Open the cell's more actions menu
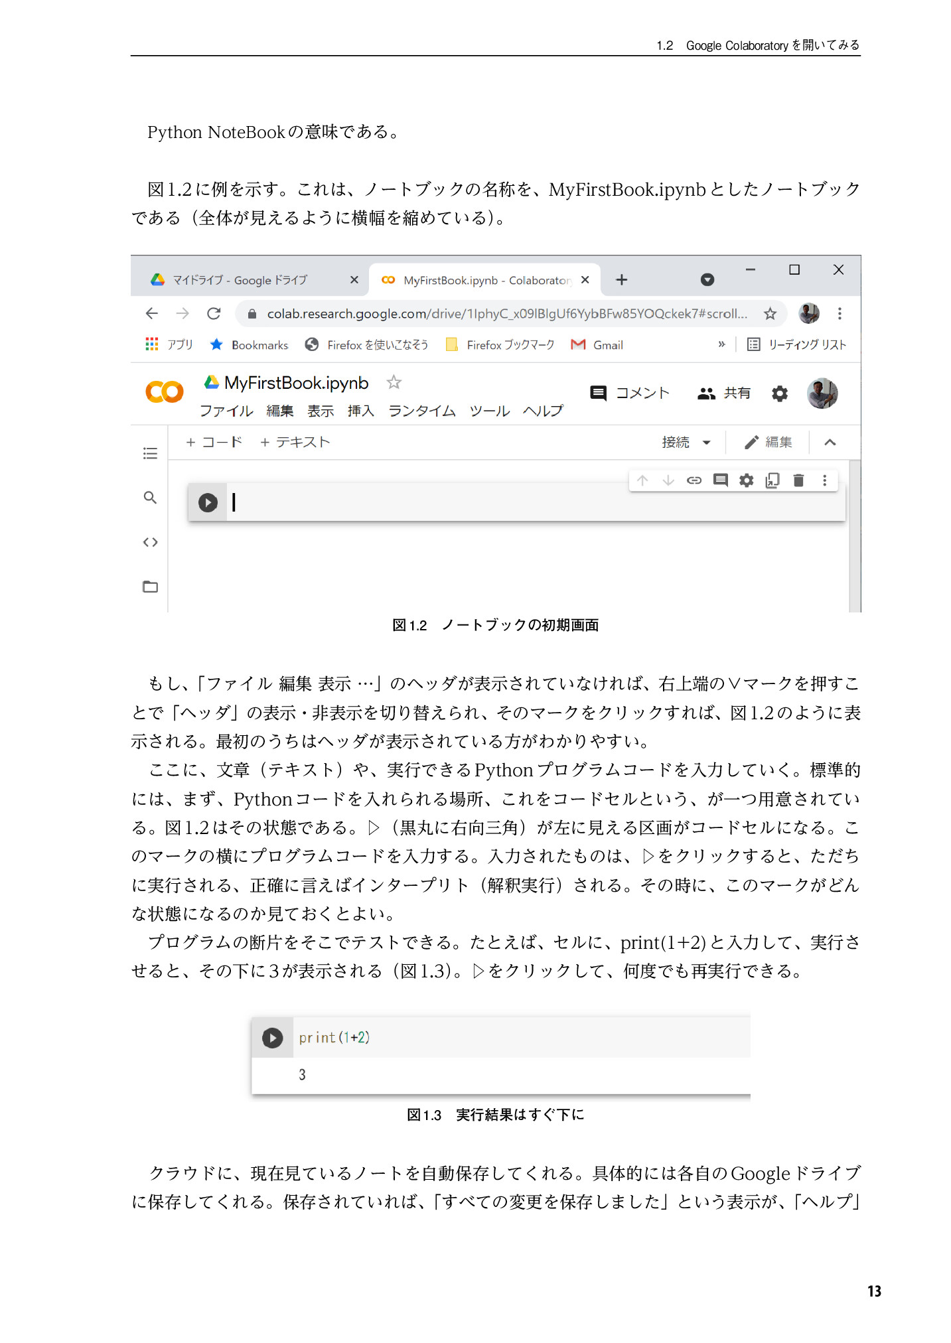951x1343 pixels. tap(825, 480)
